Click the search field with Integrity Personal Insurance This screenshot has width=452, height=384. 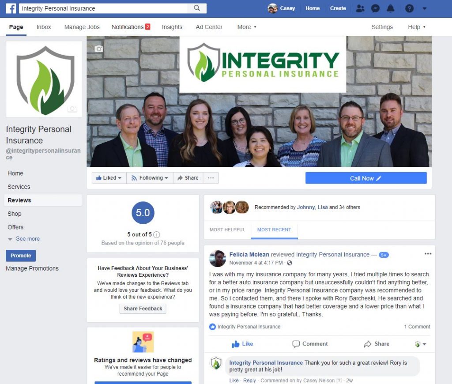[x=104, y=8]
